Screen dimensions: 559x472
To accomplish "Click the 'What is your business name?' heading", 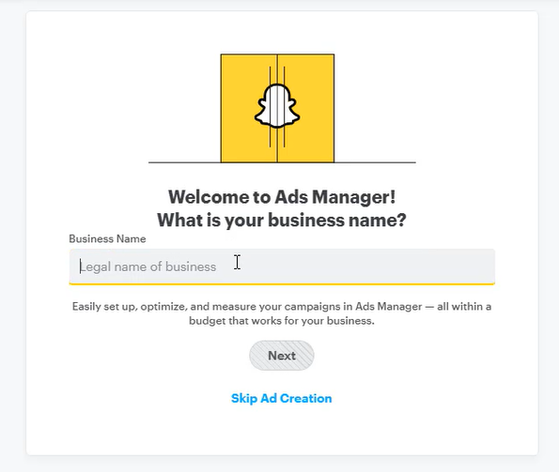I will pos(282,220).
